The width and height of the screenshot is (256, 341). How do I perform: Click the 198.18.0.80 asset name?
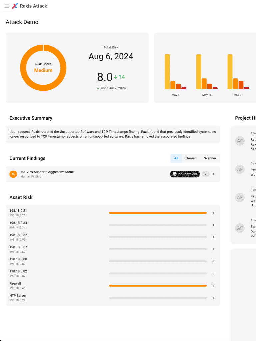(x=18, y=259)
